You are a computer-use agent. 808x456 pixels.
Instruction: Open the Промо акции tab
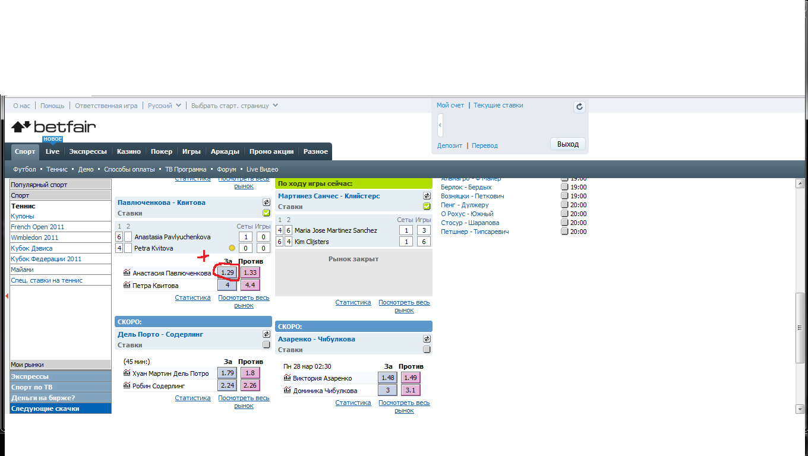(272, 151)
